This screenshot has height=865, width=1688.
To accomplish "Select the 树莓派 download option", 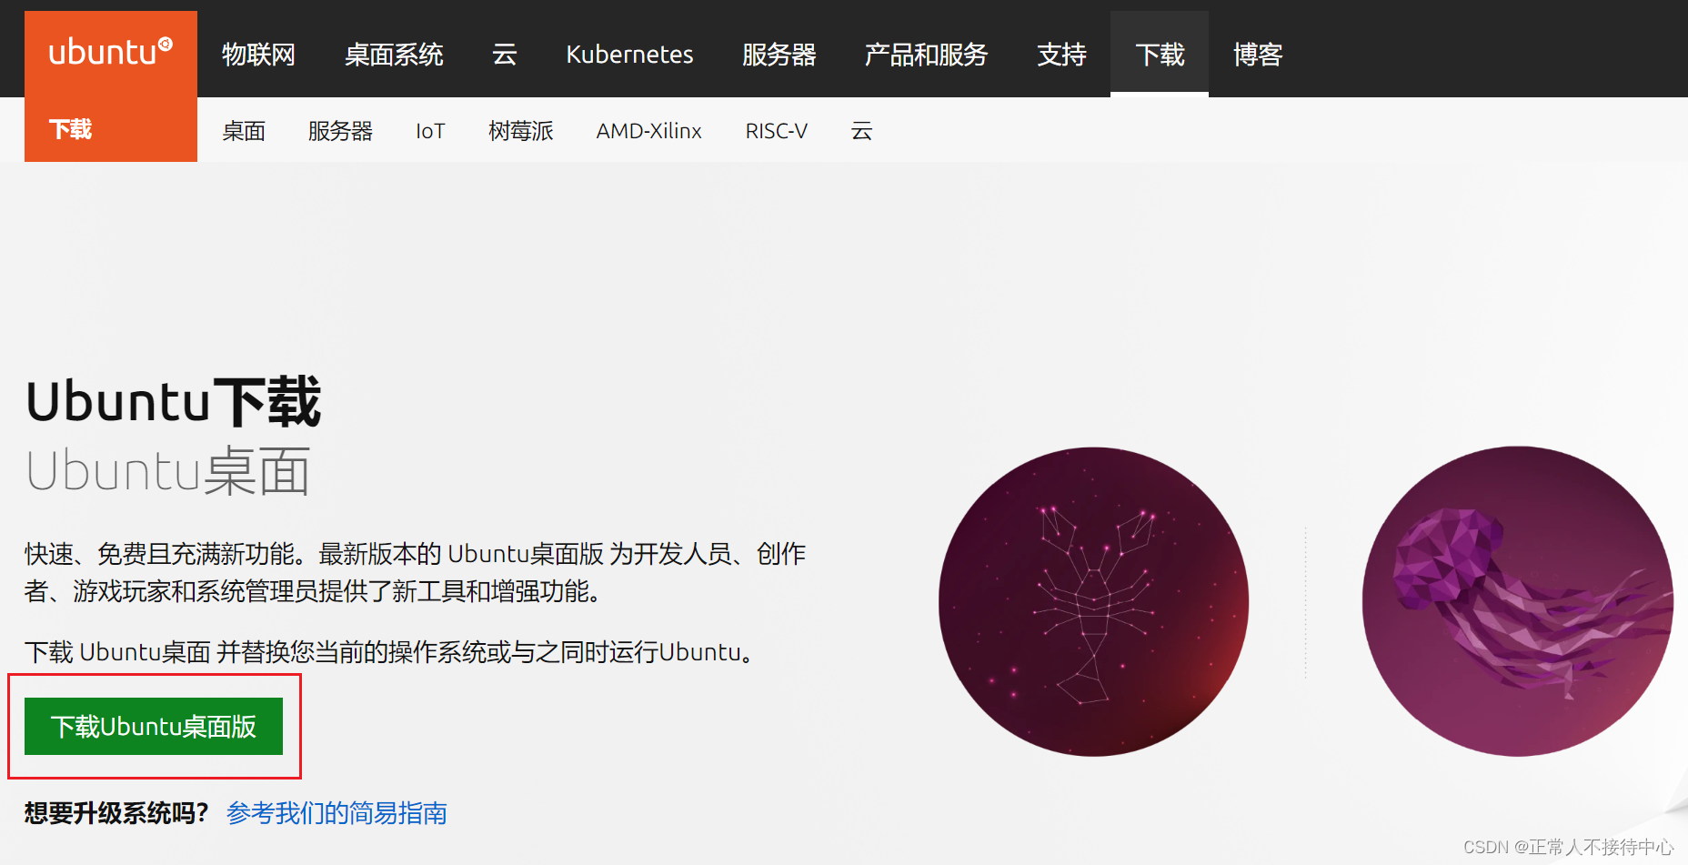I will 521,130.
